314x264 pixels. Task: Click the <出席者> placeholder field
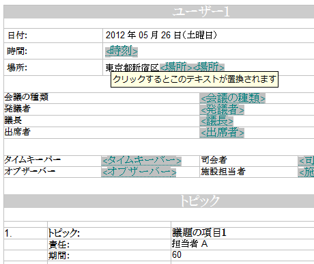click(x=222, y=133)
